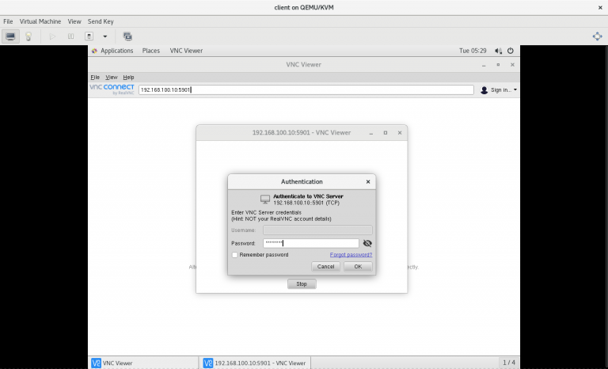
Task: Maximize the 192.168.100.10:5901 connection window
Action: [386, 133]
